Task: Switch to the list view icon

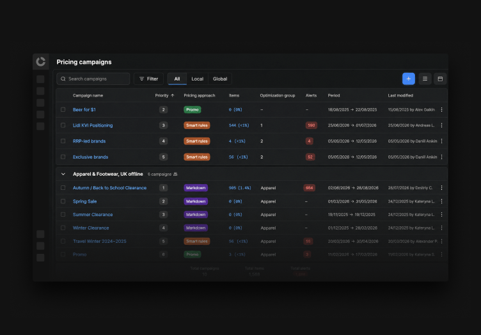Action: point(425,79)
